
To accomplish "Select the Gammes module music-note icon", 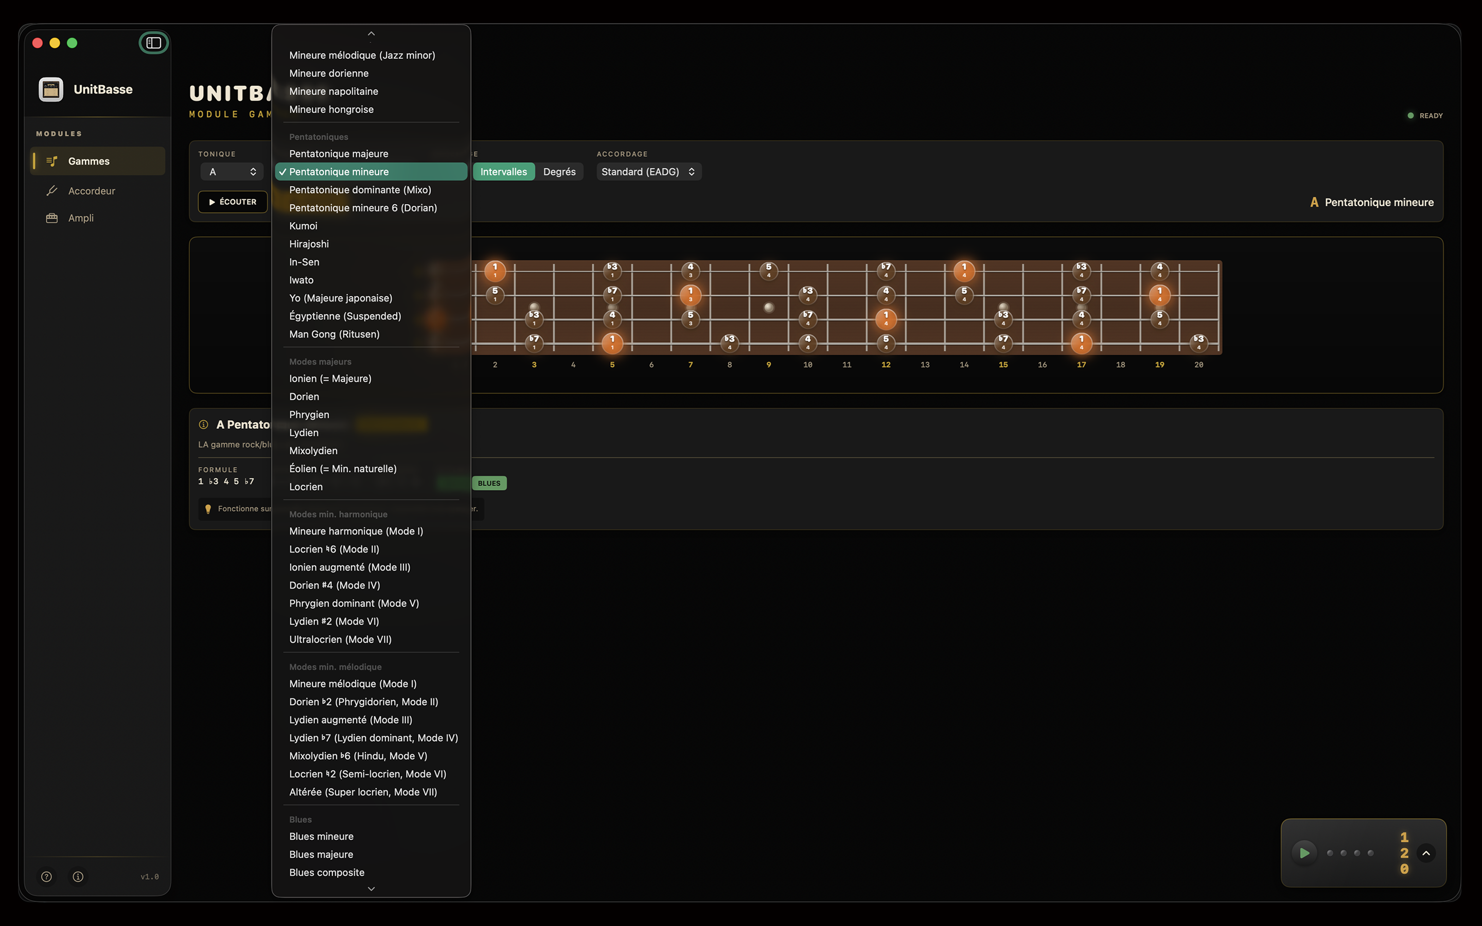I will coord(51,161).
